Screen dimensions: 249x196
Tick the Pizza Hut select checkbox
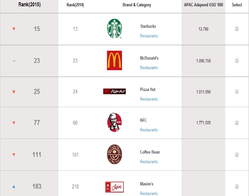237,92
